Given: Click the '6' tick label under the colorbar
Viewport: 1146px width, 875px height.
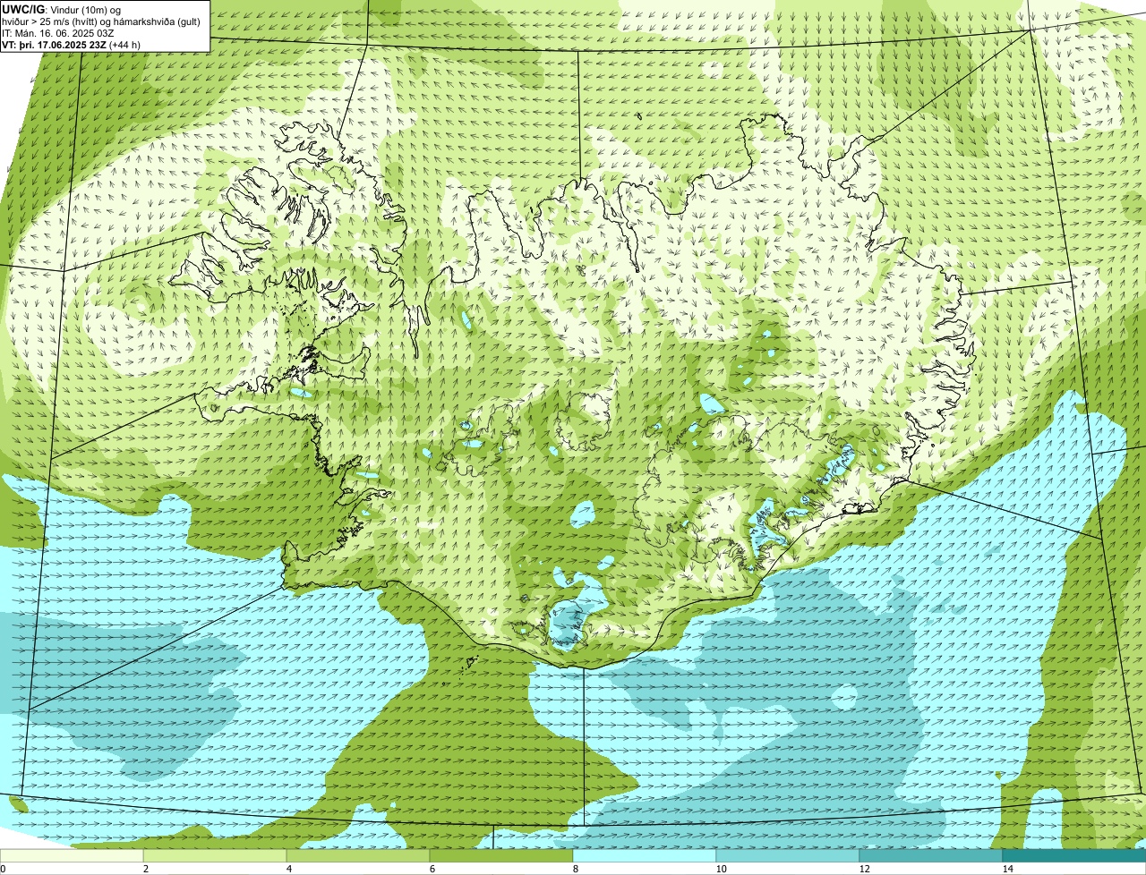Looking at the screenshot, I should click(432, 869).
